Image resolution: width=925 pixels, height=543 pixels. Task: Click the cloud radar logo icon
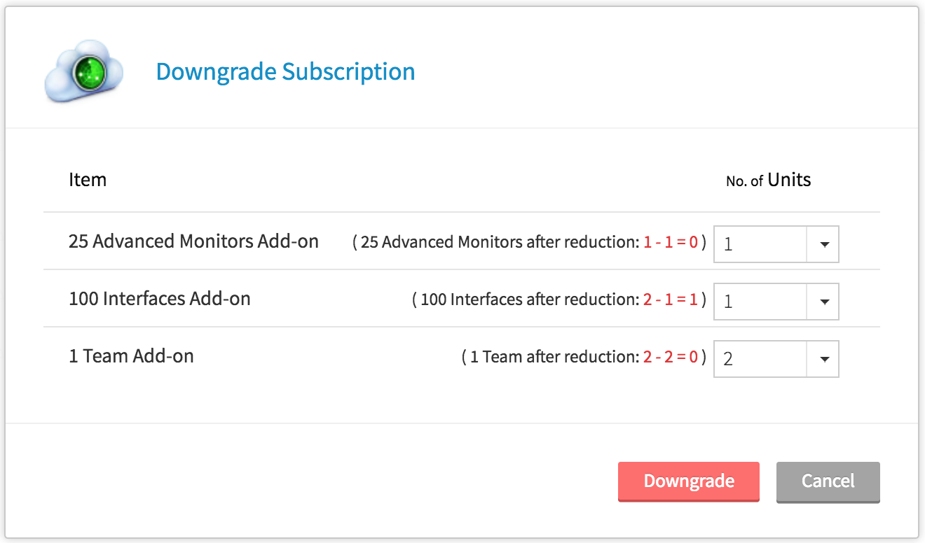(83, 71)
